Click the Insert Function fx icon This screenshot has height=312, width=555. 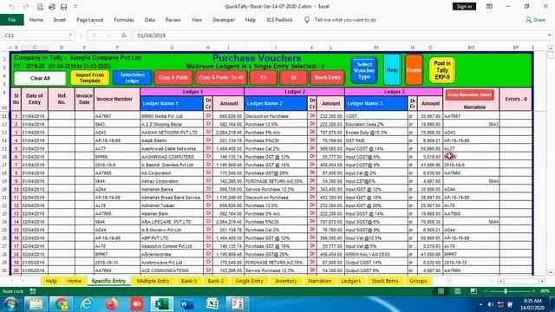pos(123,36)
